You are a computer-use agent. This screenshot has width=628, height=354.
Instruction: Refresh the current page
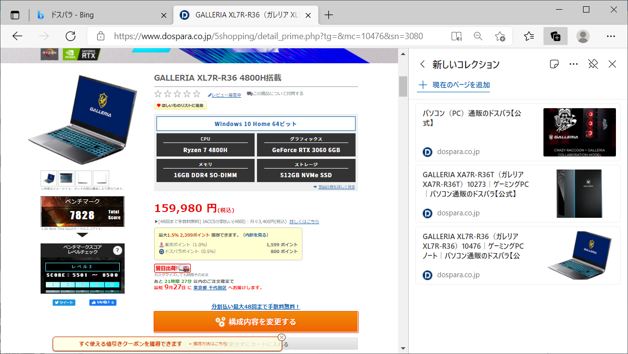click(x=71, y=36)
